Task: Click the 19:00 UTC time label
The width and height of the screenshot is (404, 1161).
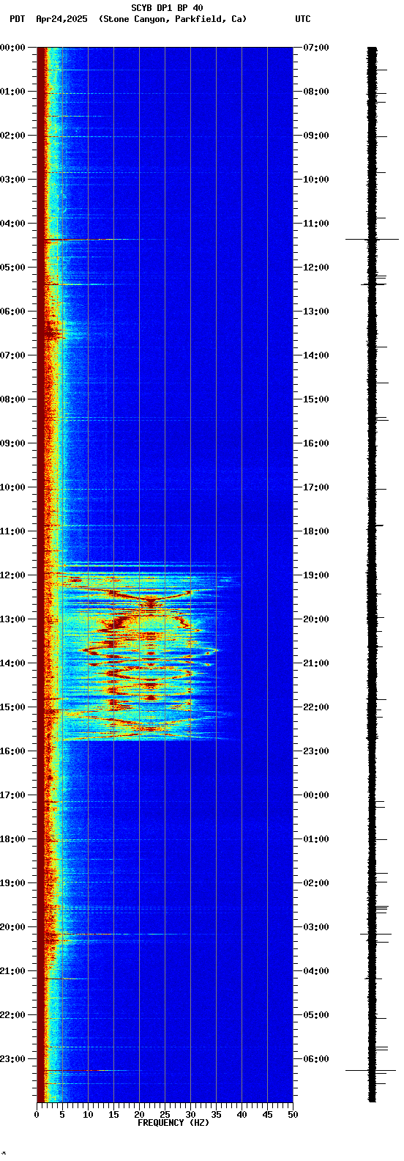Action: click(x=316, y=575)
